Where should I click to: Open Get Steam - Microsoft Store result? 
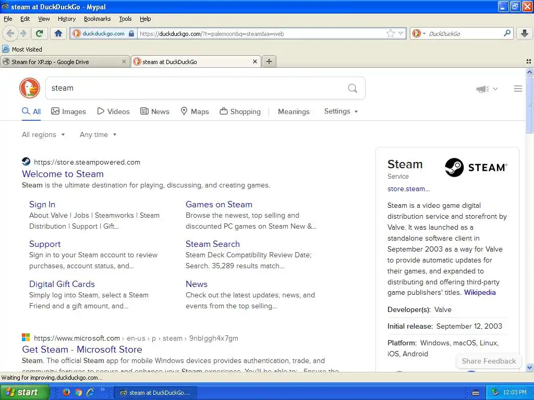coord(82,349)
